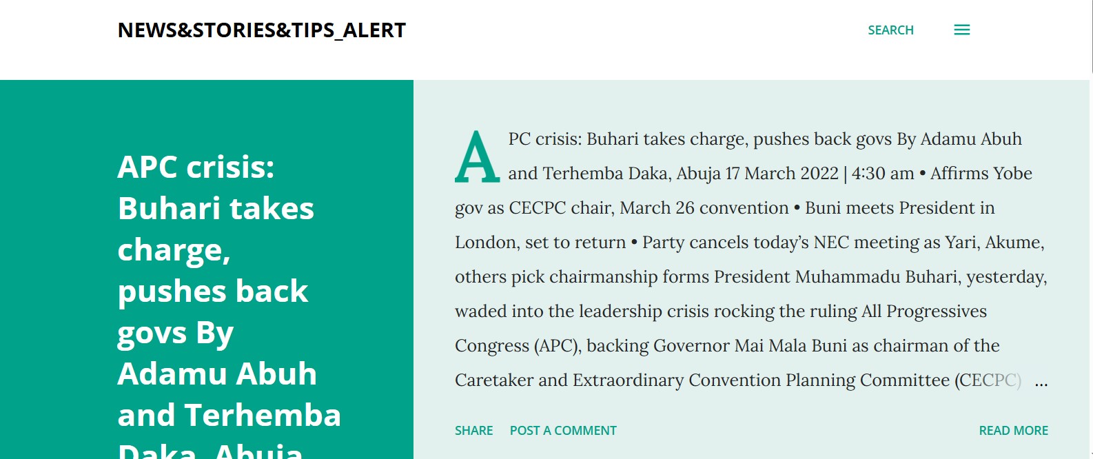
Task: Expand the truncated snippet ellipsis
Action: coord(1041,382)
